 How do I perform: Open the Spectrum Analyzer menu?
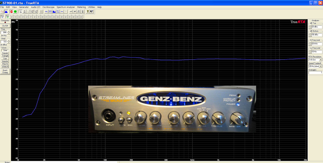point(66,7)
